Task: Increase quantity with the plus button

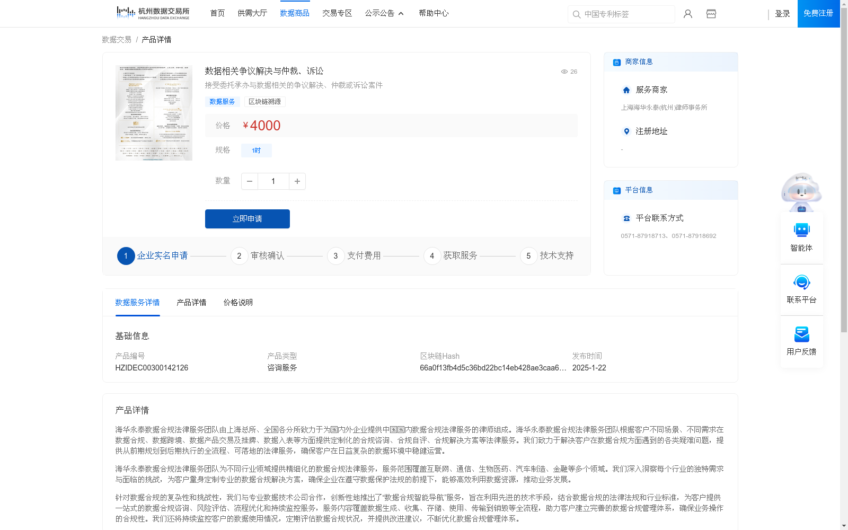Action: [297, 181]
